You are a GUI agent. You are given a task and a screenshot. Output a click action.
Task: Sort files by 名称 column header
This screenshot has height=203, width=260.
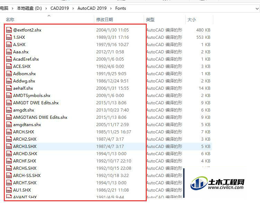10,20
